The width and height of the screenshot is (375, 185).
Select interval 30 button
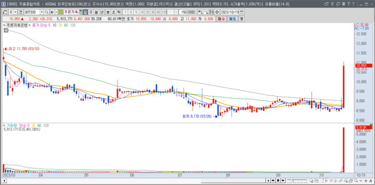153,12
